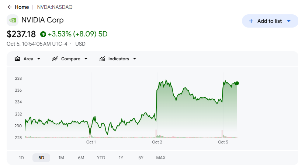Click the green dot at the chart's latest price
The height and width of the screenshot is (167, 298).
(237, 83)
